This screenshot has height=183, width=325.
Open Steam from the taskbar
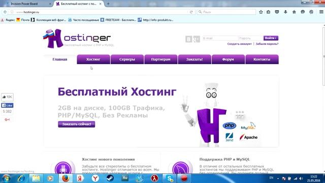[110, 178]
